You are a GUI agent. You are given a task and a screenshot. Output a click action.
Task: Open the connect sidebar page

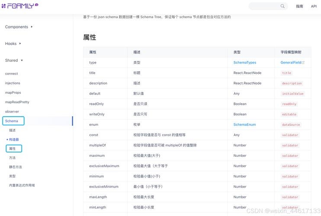(x=11, y=73)
